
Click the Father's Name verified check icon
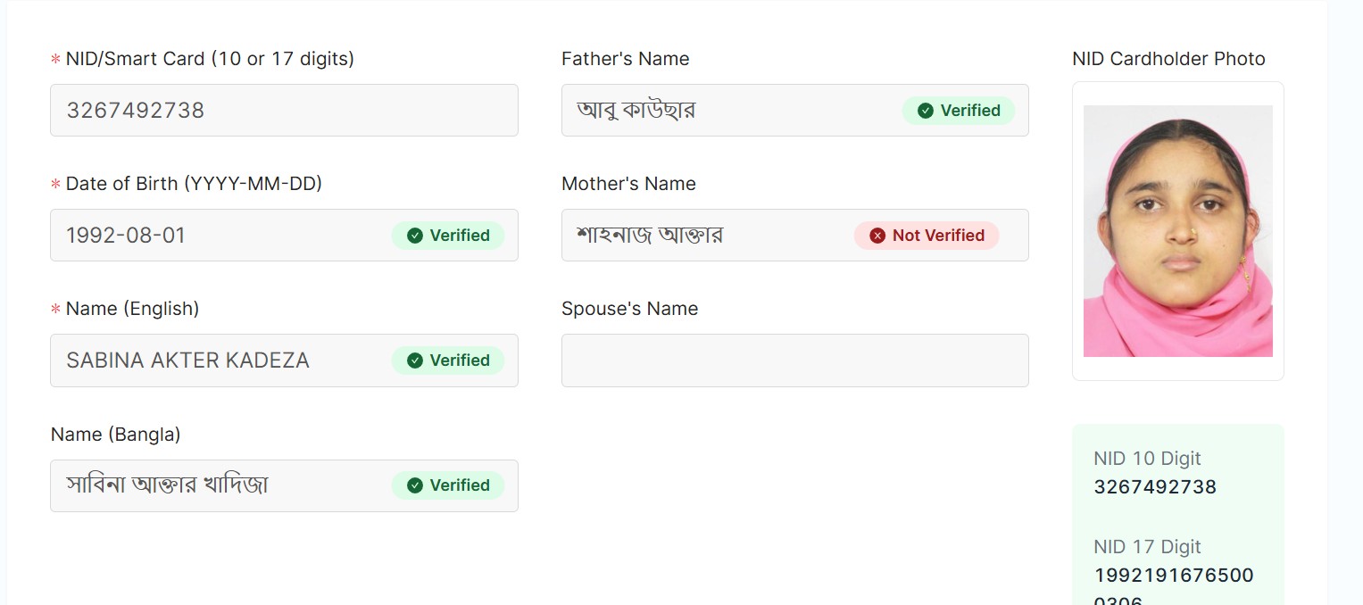tap(926, 111)
